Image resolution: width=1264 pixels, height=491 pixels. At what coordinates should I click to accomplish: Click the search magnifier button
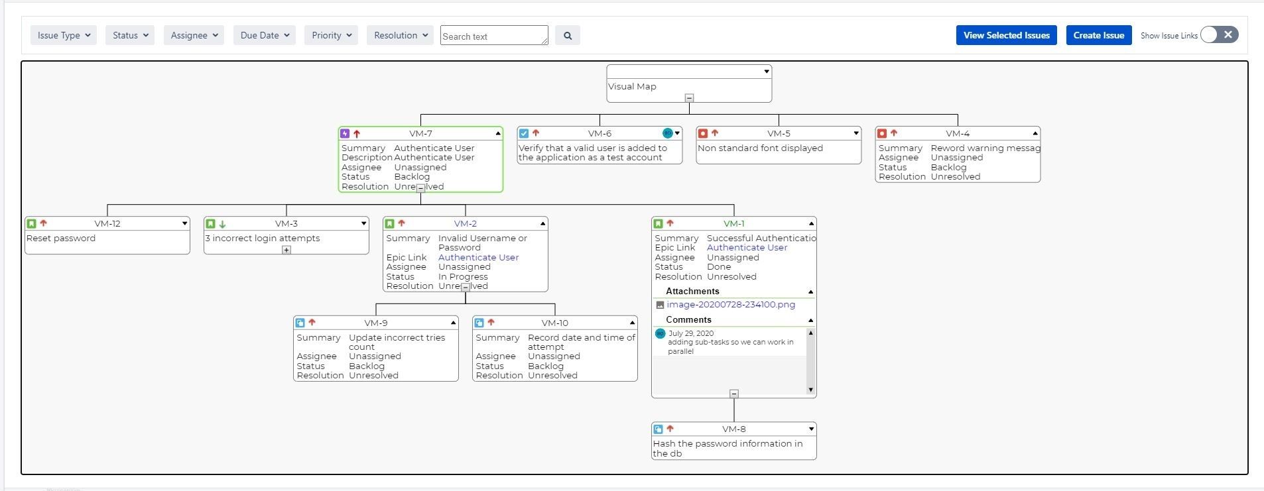568,36
